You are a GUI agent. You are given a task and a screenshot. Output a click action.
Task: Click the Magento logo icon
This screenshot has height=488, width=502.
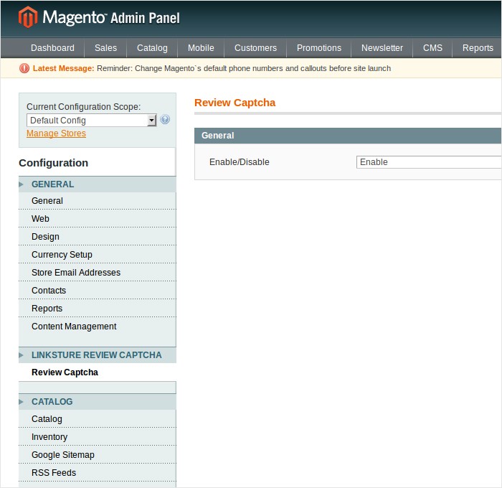[28, 17]
